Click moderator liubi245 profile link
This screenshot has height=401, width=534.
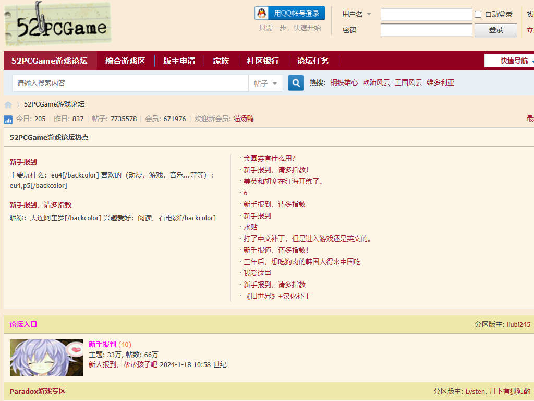(x=517, y=324)
